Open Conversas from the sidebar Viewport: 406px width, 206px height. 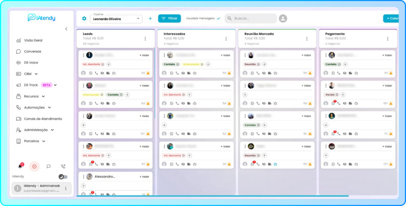click(x=32, y=51)
